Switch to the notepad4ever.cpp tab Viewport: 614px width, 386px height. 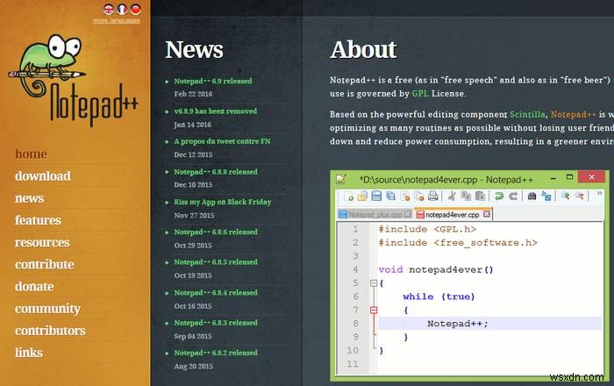(453, 215)
